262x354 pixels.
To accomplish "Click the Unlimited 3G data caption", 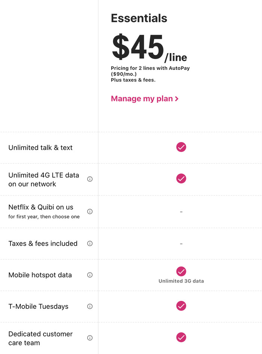I will (181, 281).
